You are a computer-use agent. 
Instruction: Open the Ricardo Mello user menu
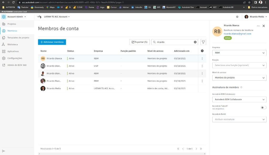(256, 17)
